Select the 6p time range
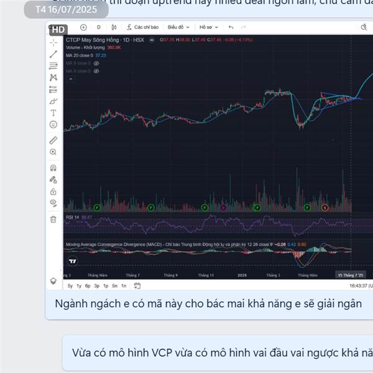 88,286
